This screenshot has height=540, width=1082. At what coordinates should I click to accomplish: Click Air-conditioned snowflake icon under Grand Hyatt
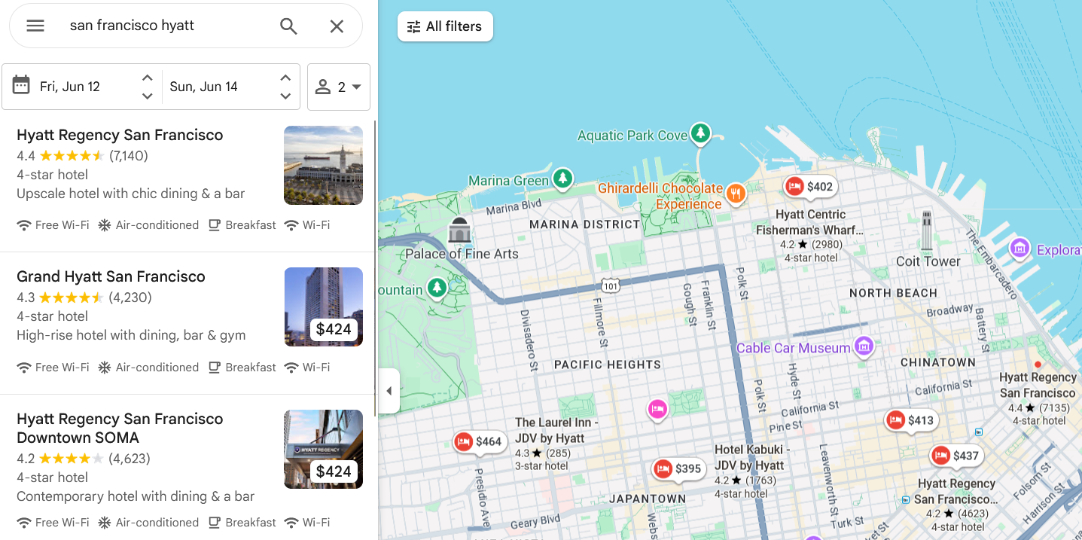(105, 368)
